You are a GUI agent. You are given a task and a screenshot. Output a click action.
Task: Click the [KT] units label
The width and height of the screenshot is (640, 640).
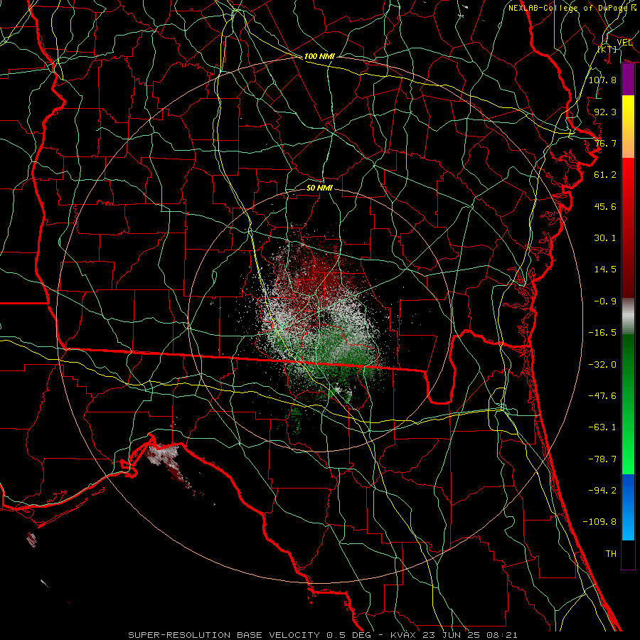(607, 49)
